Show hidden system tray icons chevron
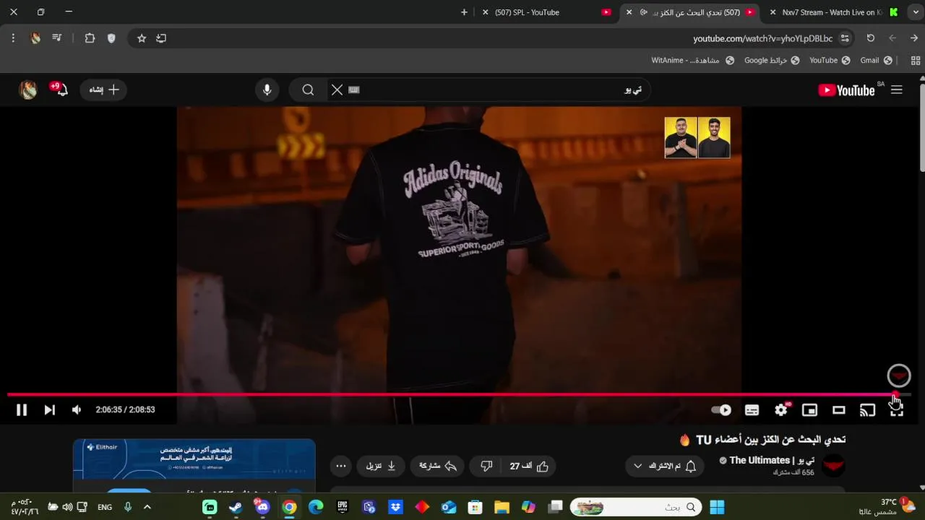925x520 pixels. [147, 507]
